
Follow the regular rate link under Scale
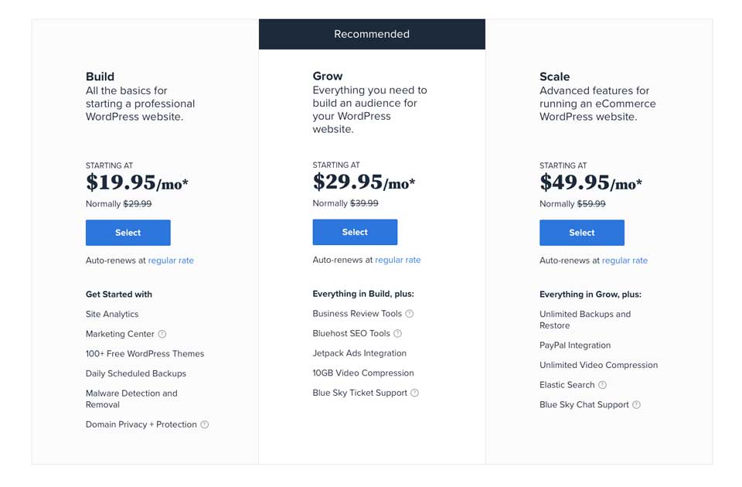point(625,261)
